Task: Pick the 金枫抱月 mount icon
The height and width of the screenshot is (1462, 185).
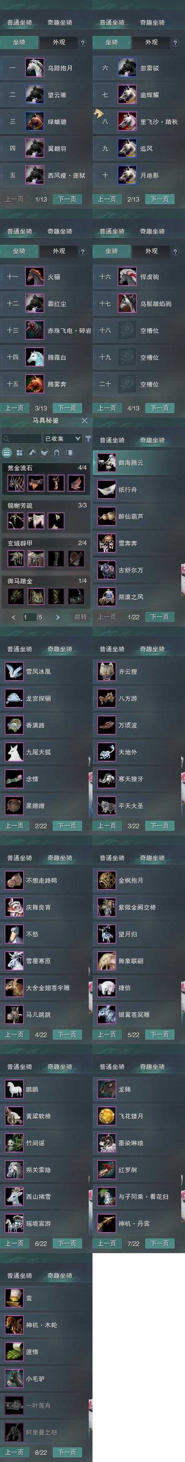Action: point(107,880)
